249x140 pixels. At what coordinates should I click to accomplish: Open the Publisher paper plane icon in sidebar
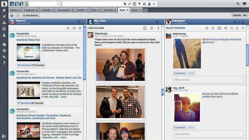pos(4,16)
